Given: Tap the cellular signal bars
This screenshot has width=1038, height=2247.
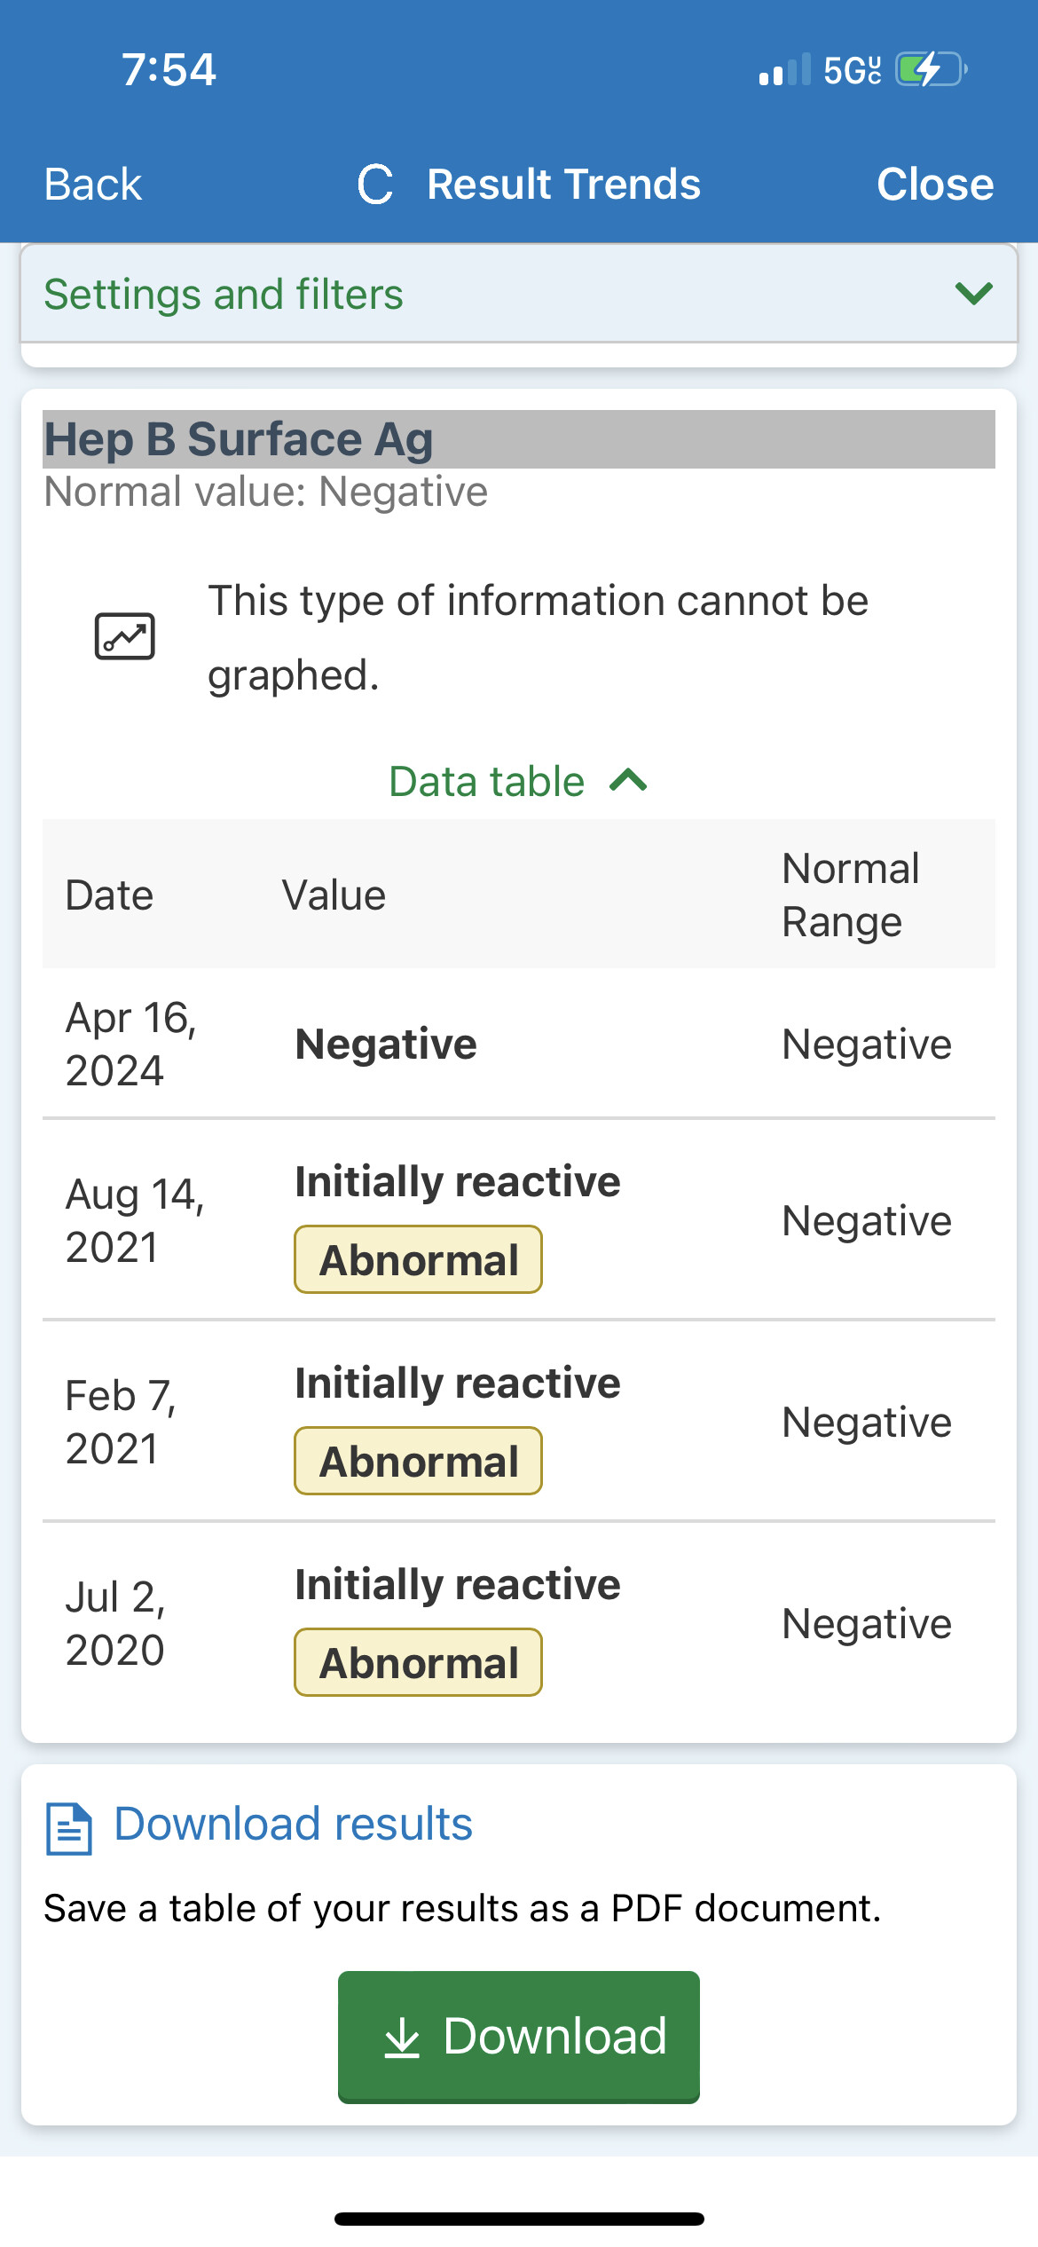Looking at the screenshot, I should 784,70.
